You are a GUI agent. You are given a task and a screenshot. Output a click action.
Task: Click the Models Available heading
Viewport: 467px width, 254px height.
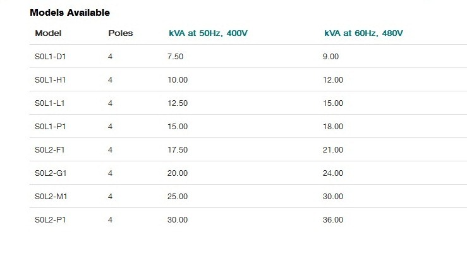(x=70, y=13)
